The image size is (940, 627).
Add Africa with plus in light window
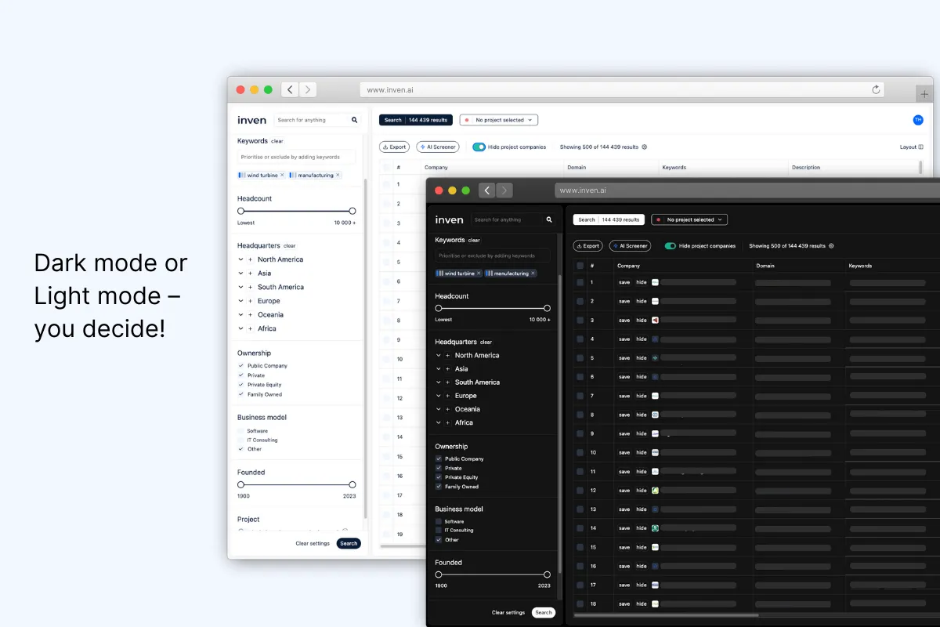(250, 329)
